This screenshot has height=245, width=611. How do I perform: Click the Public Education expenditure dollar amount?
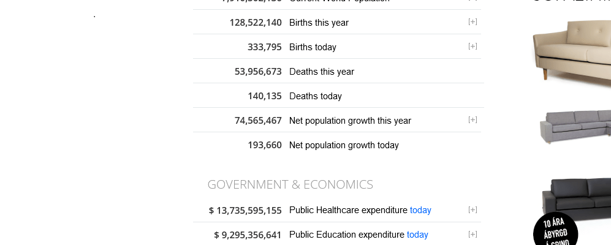[x=248, y=235]
